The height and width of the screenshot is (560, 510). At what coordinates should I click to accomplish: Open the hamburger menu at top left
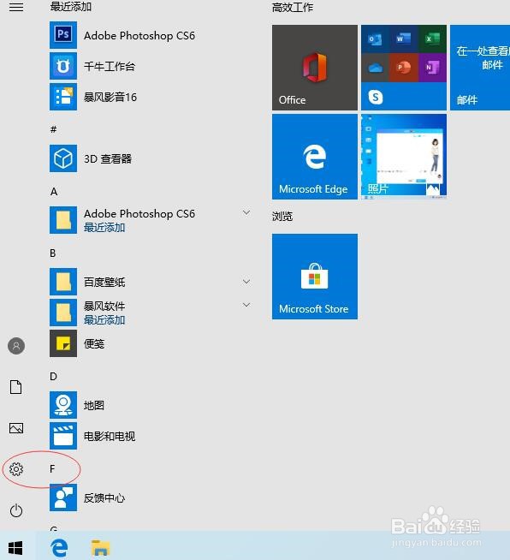pyautogui.click(x=16, y=7)
